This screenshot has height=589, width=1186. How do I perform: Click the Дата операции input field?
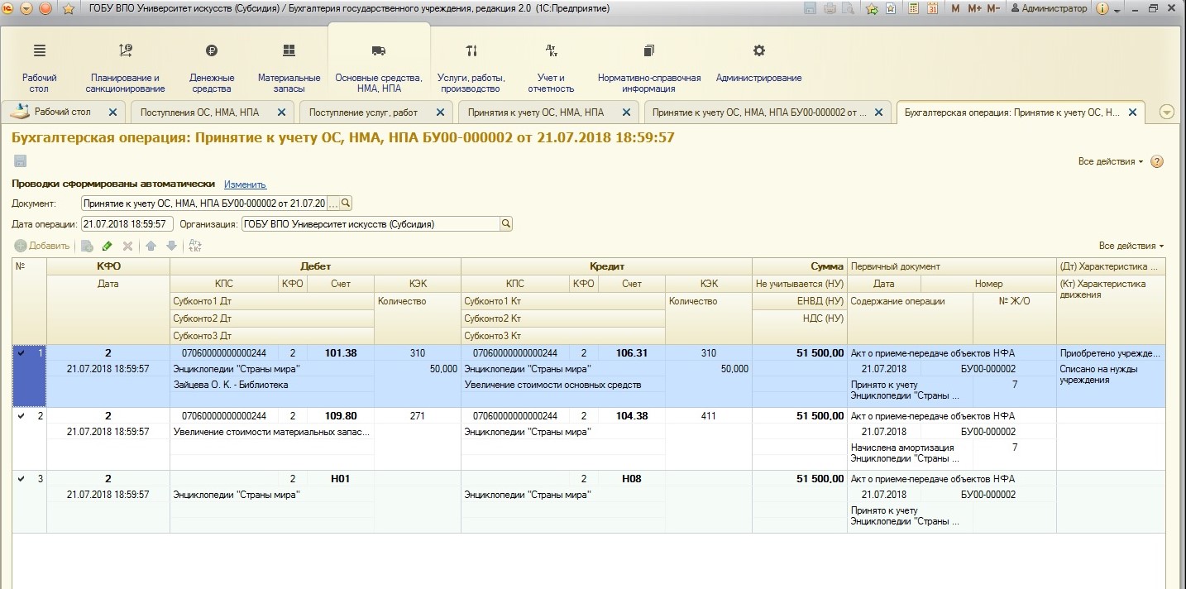pyautogui.click(x=127, y=224)
